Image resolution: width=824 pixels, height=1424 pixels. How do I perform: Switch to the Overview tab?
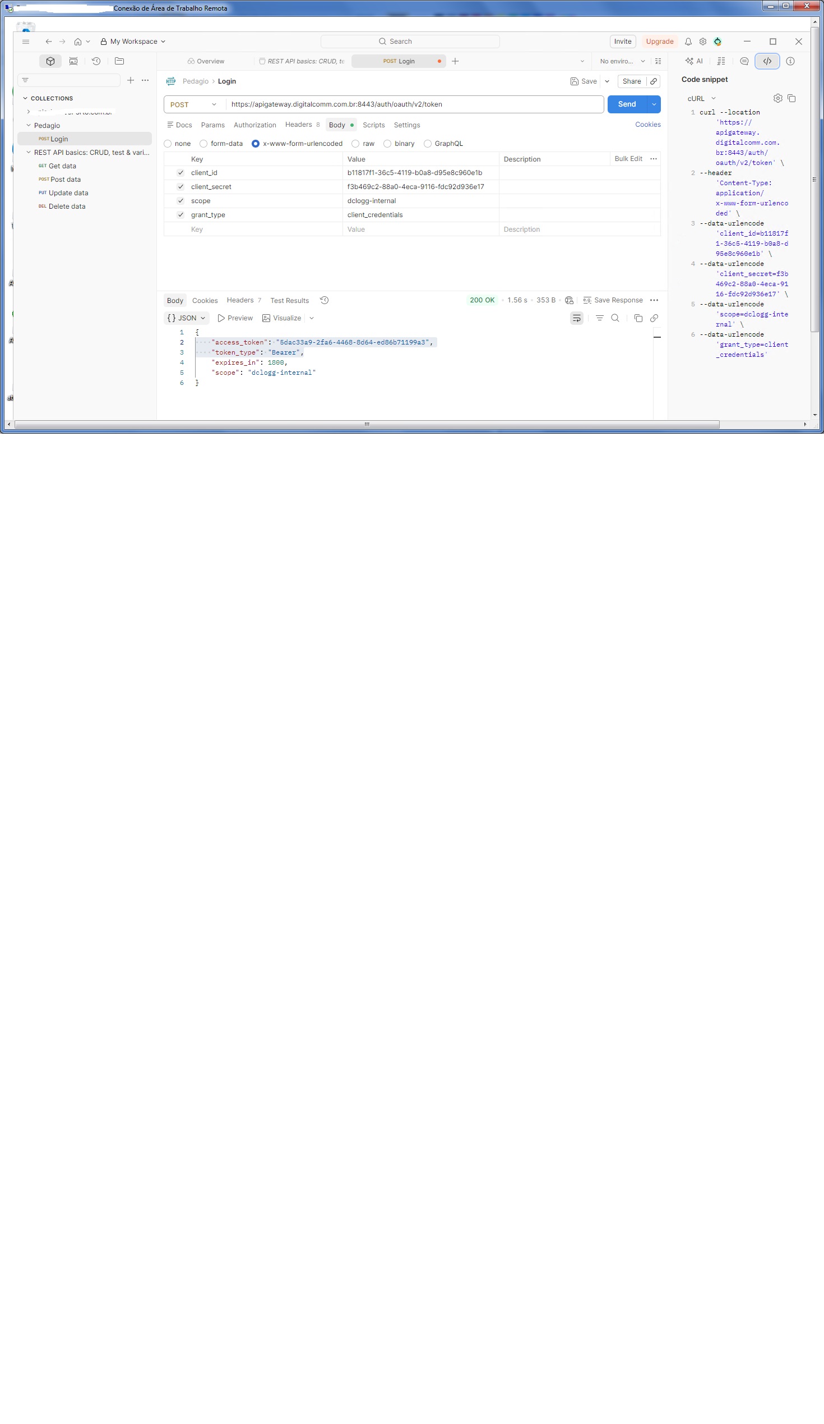coord(206,61)
